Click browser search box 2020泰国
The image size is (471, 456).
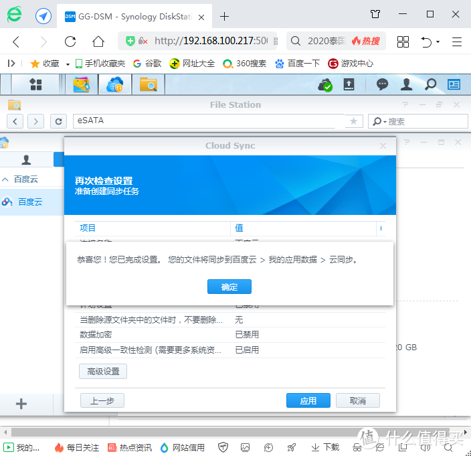[326, 41]
